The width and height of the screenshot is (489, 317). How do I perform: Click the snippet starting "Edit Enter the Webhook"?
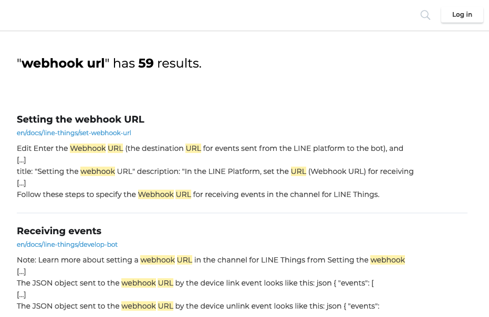pos(210,148)
